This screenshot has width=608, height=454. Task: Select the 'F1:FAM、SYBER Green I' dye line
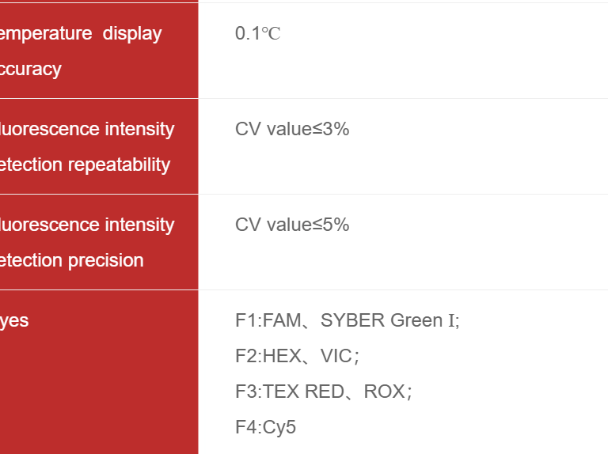click(347, 320)
